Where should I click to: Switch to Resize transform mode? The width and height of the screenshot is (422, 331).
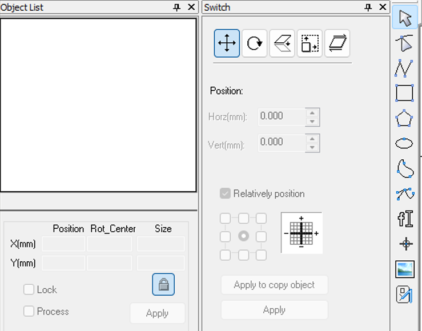click(x=310, y=43)
